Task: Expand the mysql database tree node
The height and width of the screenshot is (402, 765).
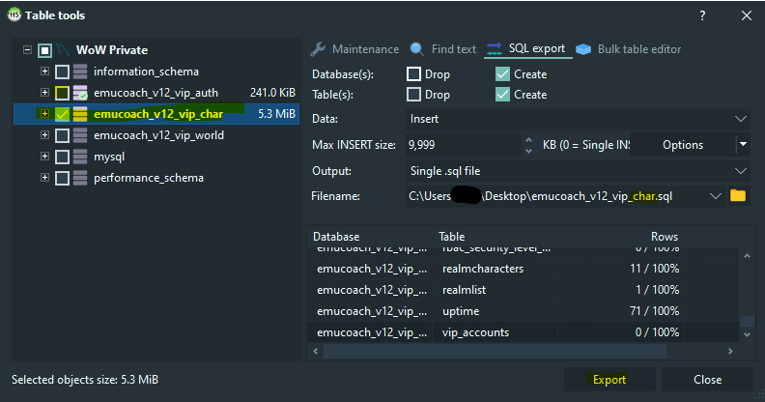Action: tap(44, 157)
